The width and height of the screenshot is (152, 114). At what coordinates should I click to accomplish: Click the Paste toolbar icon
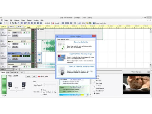(16, 23)
